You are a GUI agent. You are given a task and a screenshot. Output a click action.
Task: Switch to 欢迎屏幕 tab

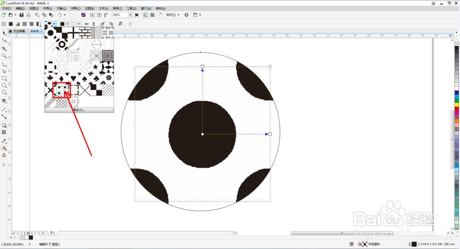[17, 31]
